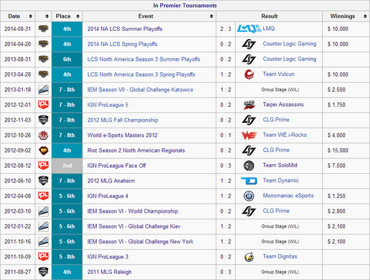Sort by the Event column arrows
Screen dimensions: 370x280
[212, 16]
